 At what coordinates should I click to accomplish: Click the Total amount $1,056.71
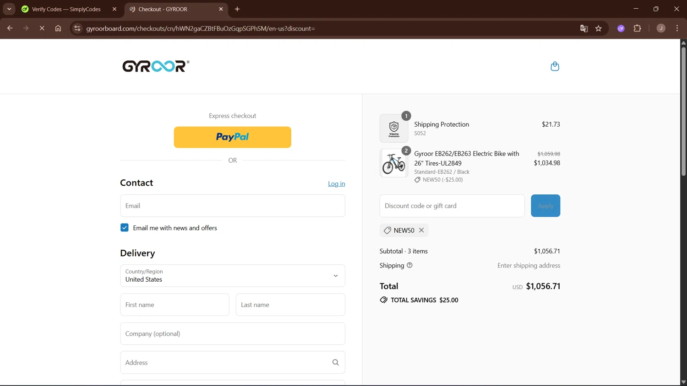coord(543,286)
